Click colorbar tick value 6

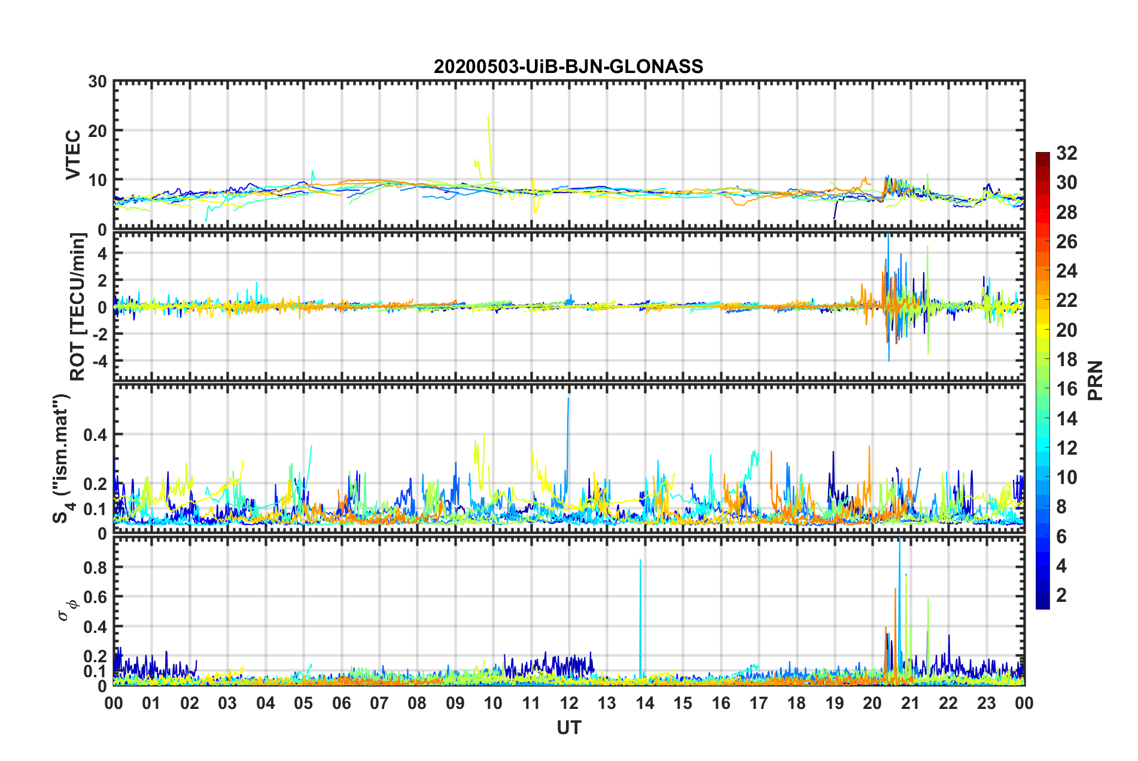click(x=1061, y=536)
